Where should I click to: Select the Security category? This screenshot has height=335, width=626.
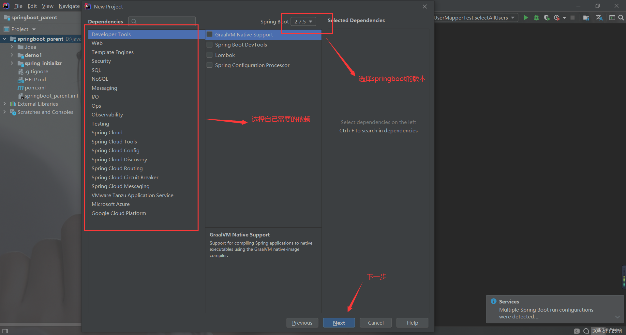coord(146,61)
